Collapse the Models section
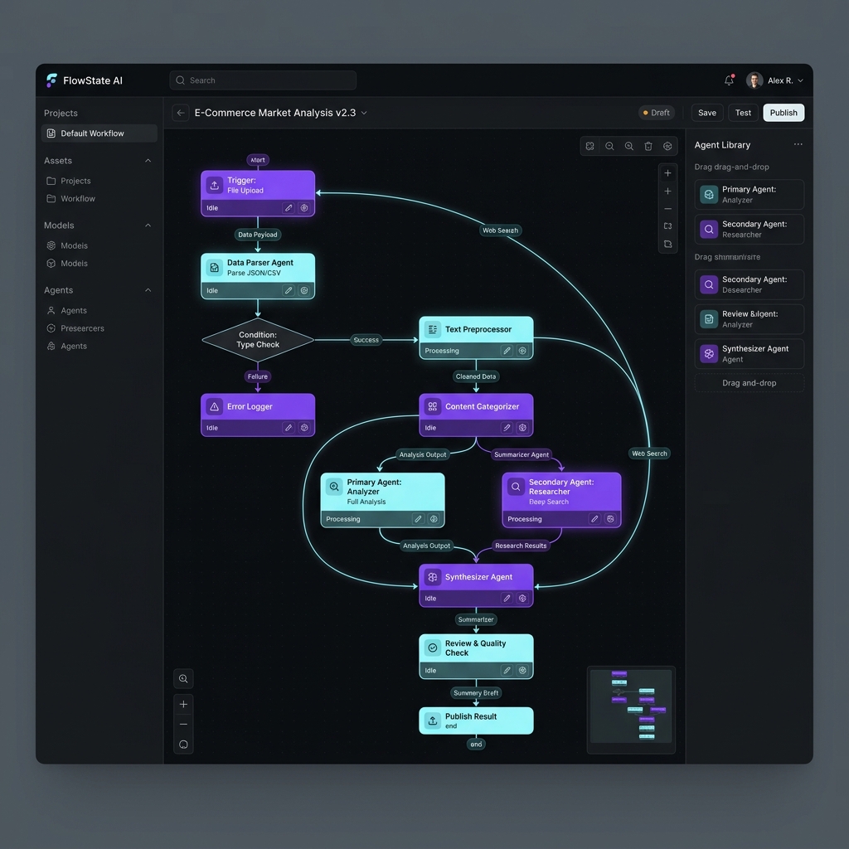 coord(148,226)
